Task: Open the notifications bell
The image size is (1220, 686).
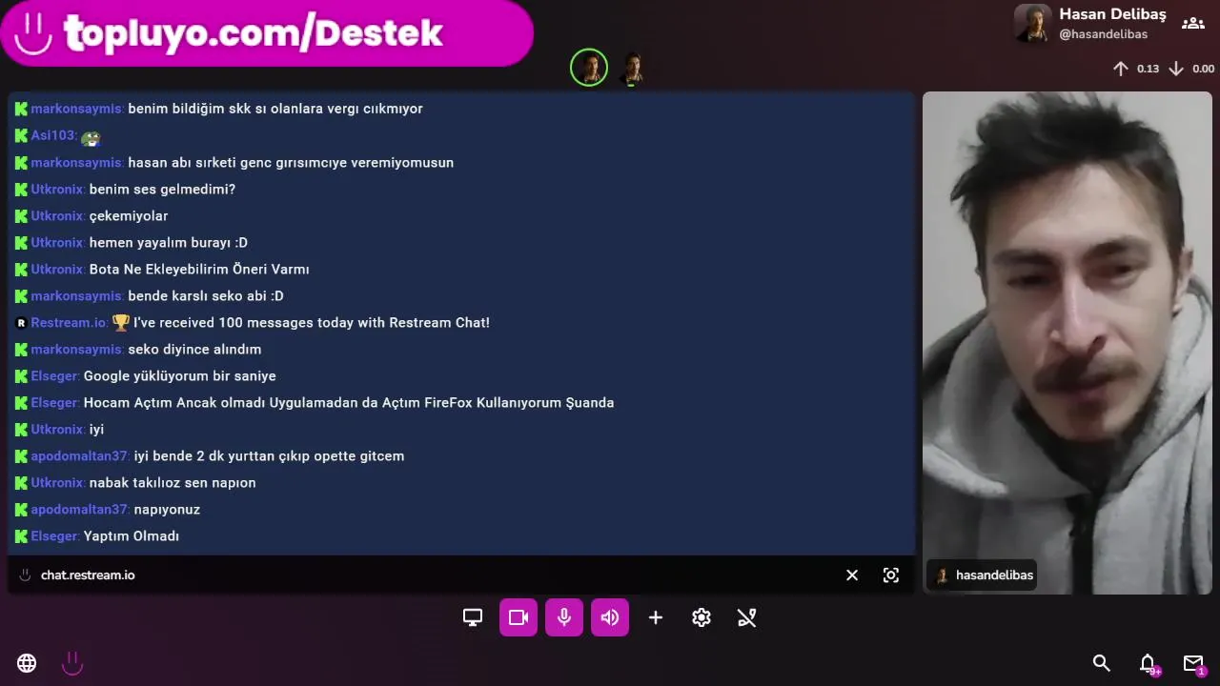Action: click(1148, 663)
